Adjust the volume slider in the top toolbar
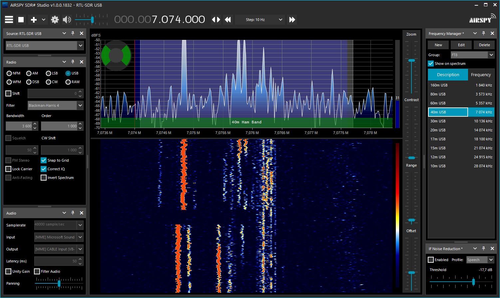Viewport: 500px width, 298px height. [x=92, y=20]
